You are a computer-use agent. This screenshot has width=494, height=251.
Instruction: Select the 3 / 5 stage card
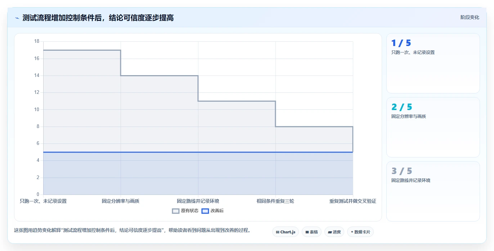click(433, 191)
